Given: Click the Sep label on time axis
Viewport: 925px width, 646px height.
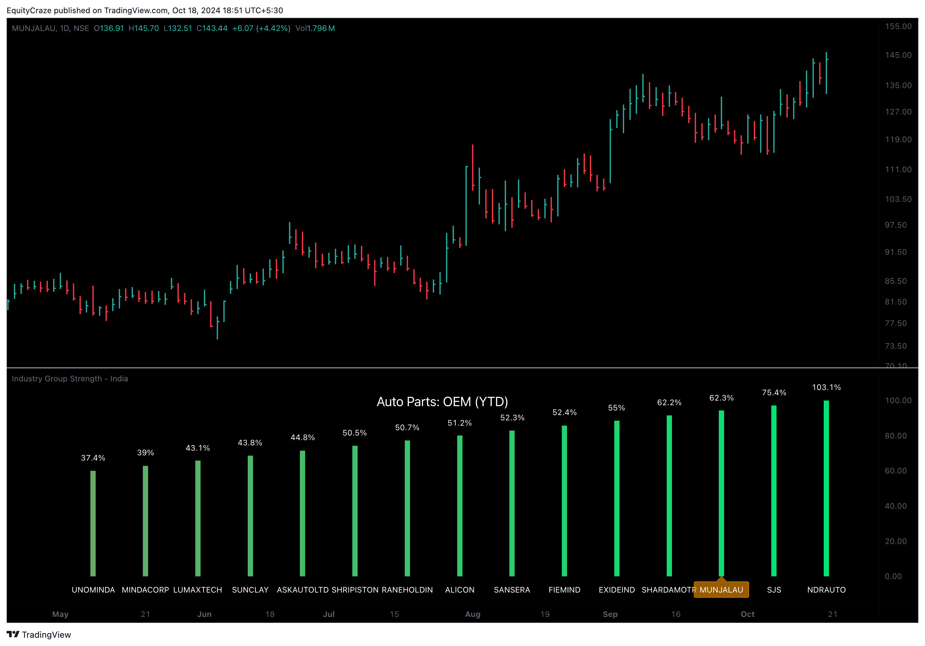Looking at the screenshot, I should click(x=610, y=614).
